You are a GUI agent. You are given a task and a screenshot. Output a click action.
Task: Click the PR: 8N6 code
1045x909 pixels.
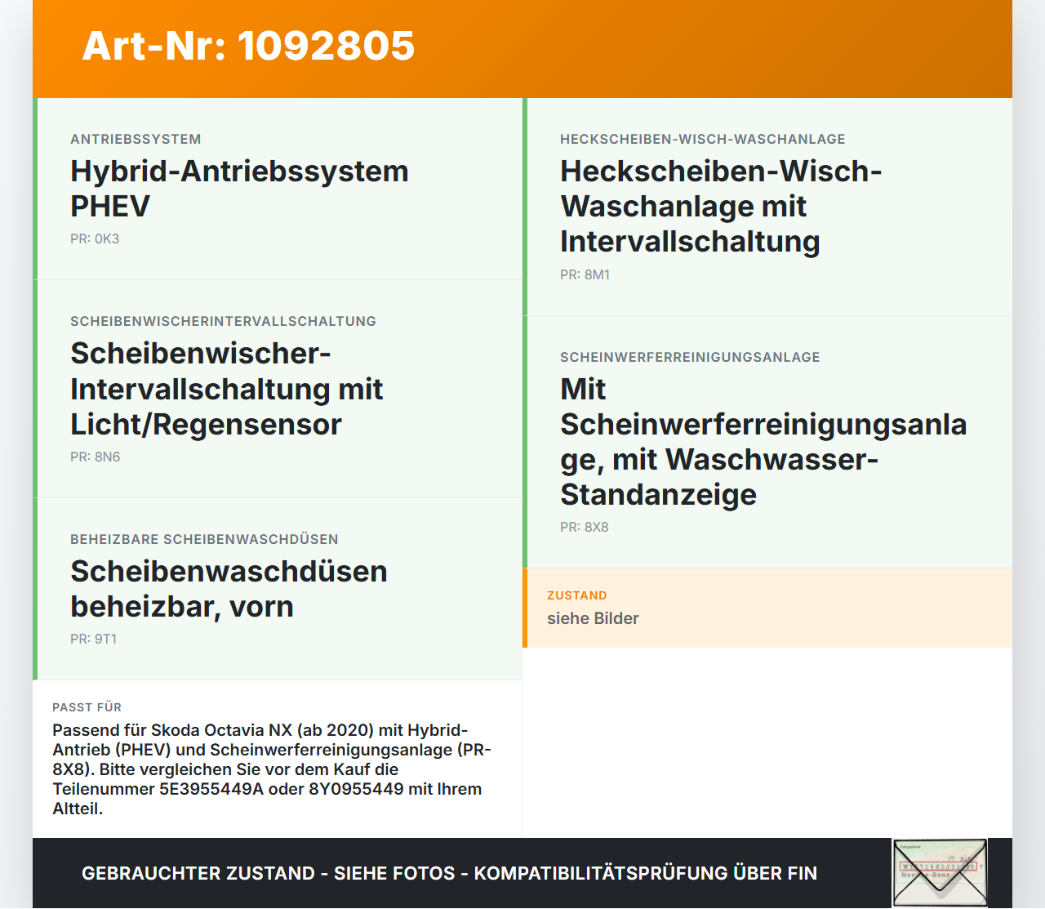(x=96, y=457)
